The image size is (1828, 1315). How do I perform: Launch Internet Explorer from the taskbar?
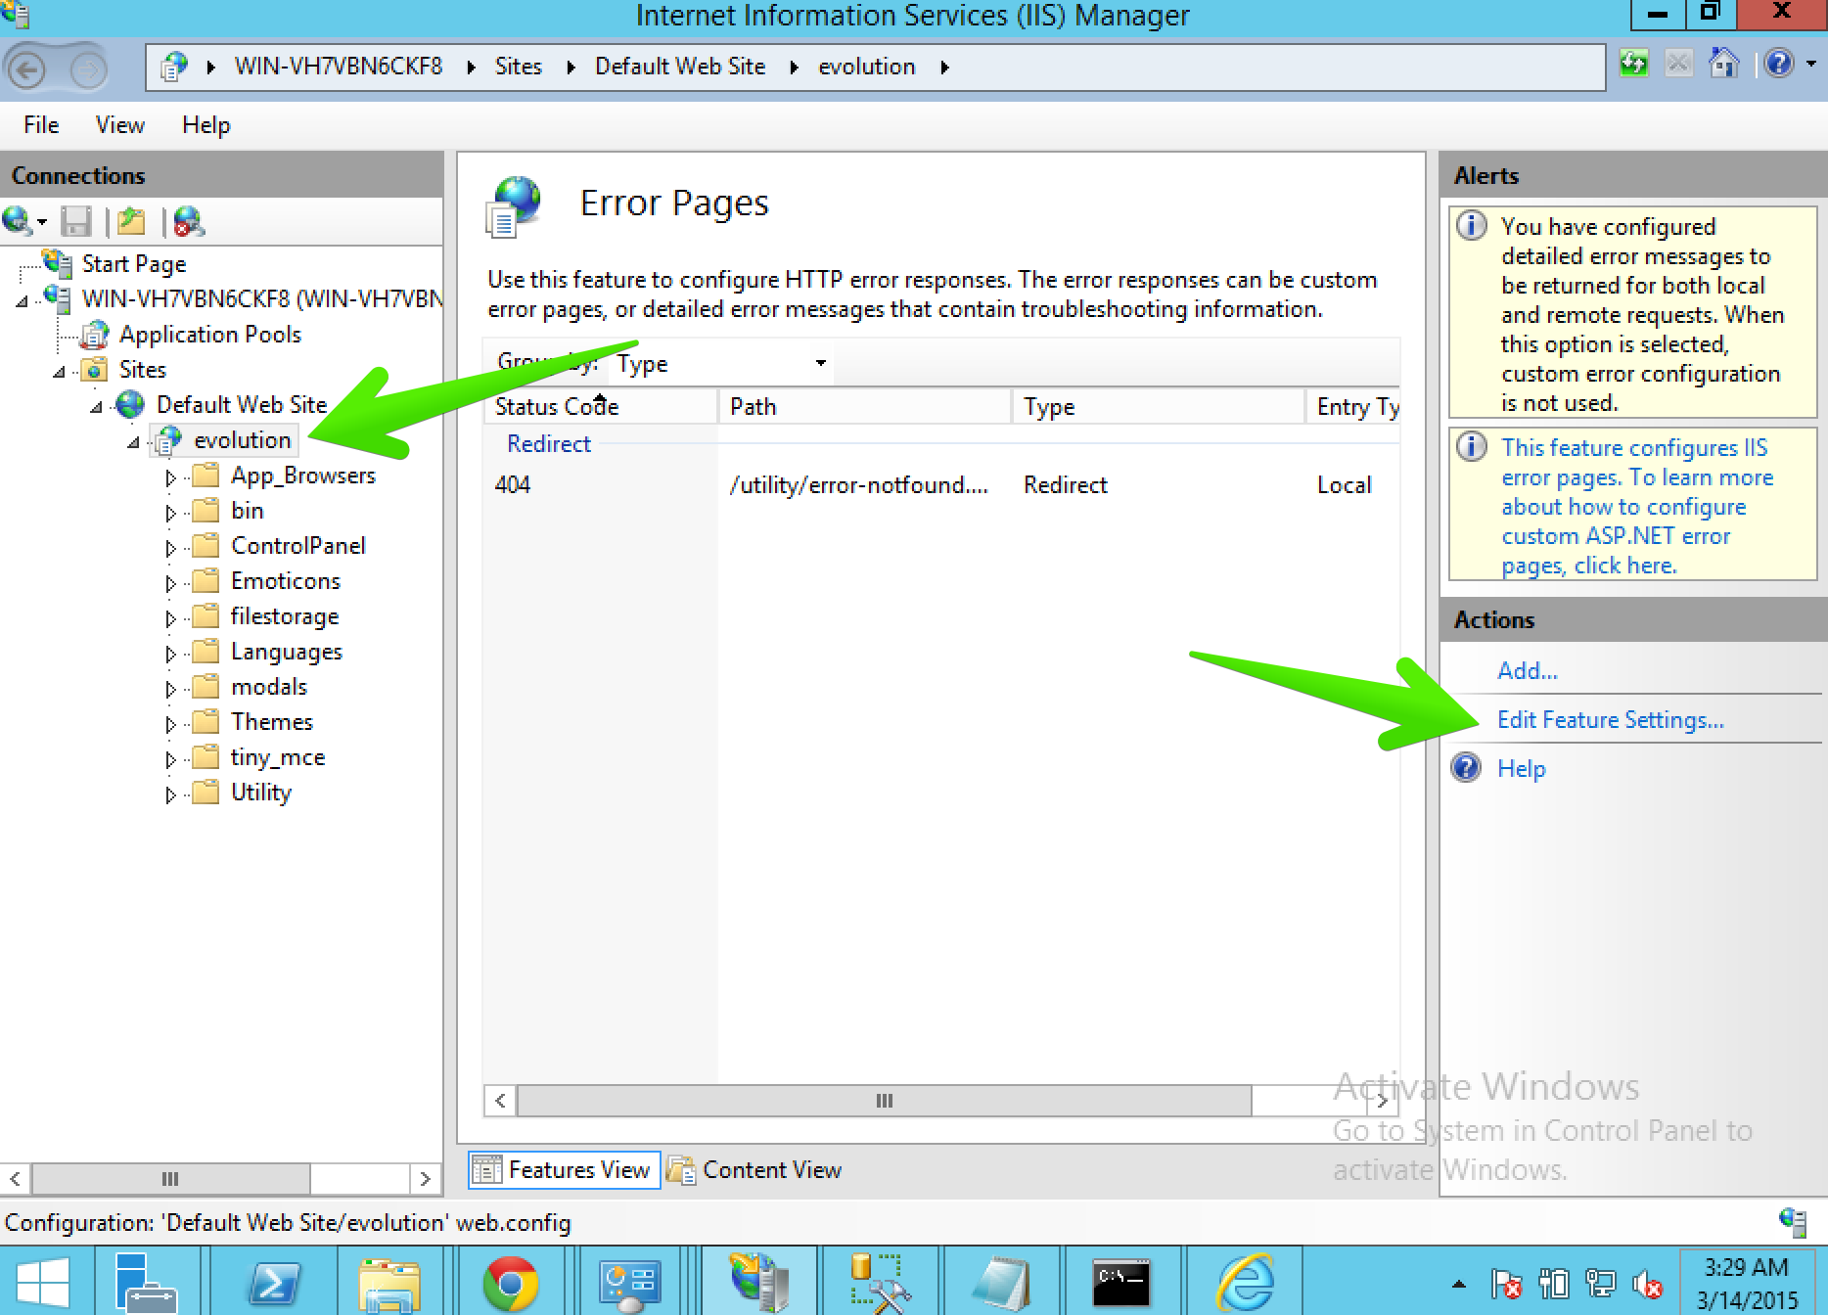tap(1244, 1282)
